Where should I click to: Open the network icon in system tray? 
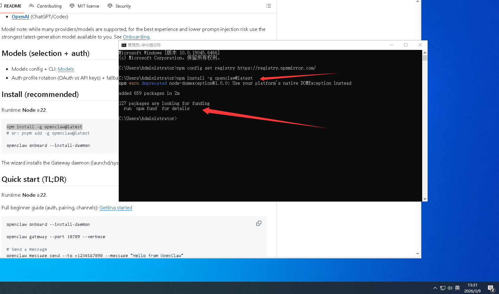pos(442,288)
